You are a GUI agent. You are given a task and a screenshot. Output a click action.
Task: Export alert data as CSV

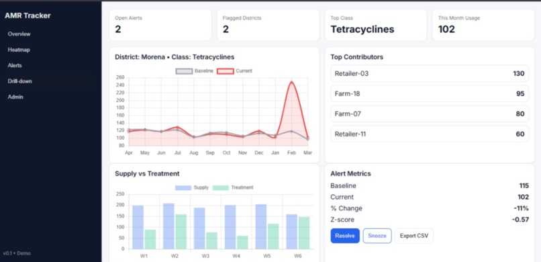[414, 236]
